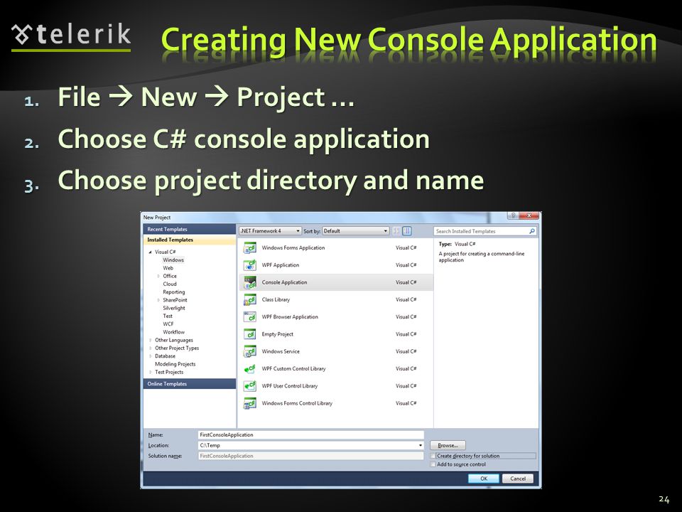Click the Class Library template icon
Screen dimensions: 682x512
coord(249,299)
